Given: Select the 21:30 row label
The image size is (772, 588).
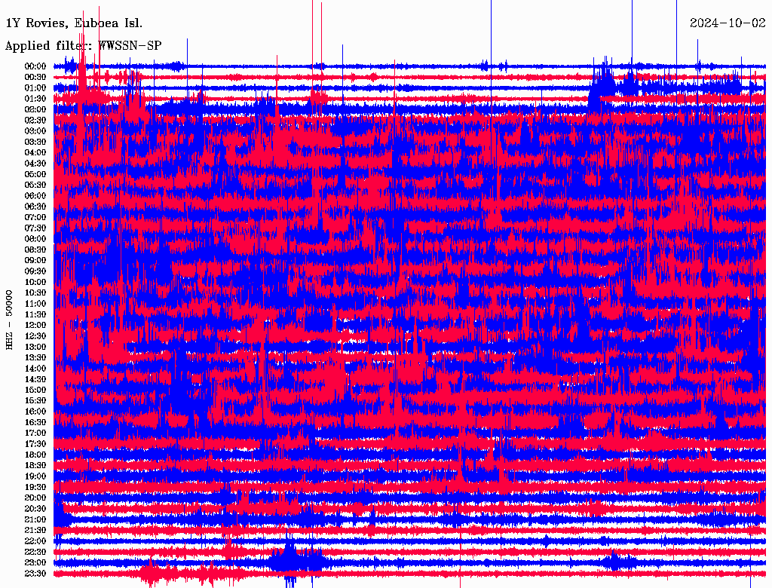Looking at the screenshot, I should pyautogui.click(x=35, y=531).
